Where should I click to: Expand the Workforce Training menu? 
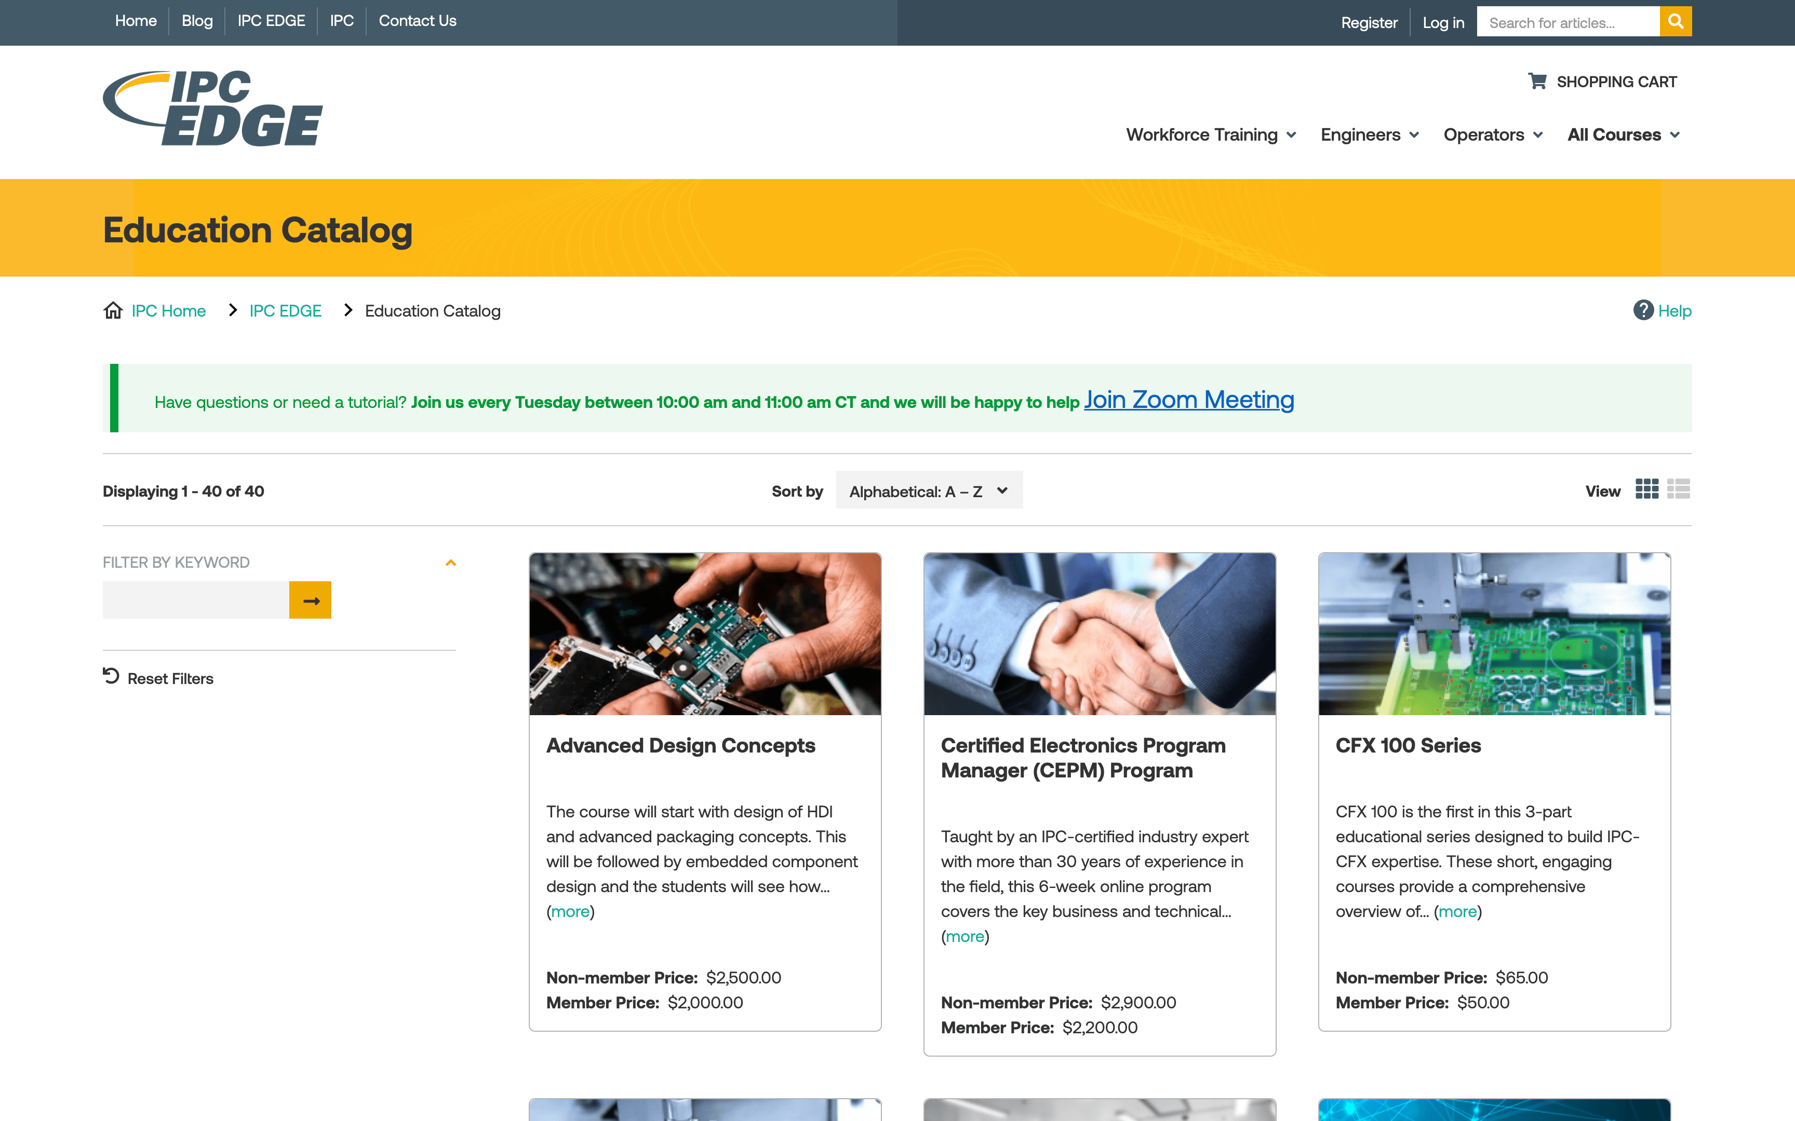point(1211,135)
